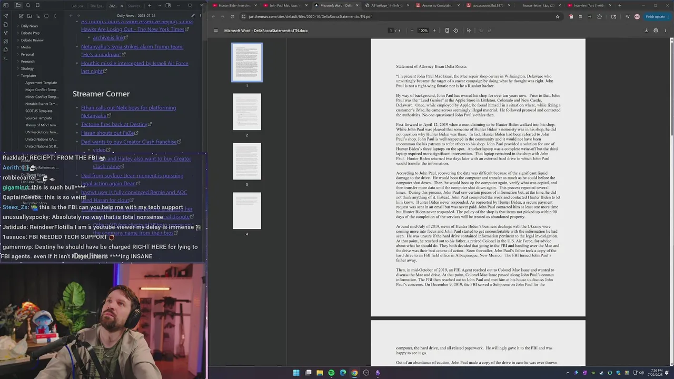674x379 pixels.
Task: Switch to Hunter Biden Interview browser tab
Action: pyautogui.click(x=234, y=5)
